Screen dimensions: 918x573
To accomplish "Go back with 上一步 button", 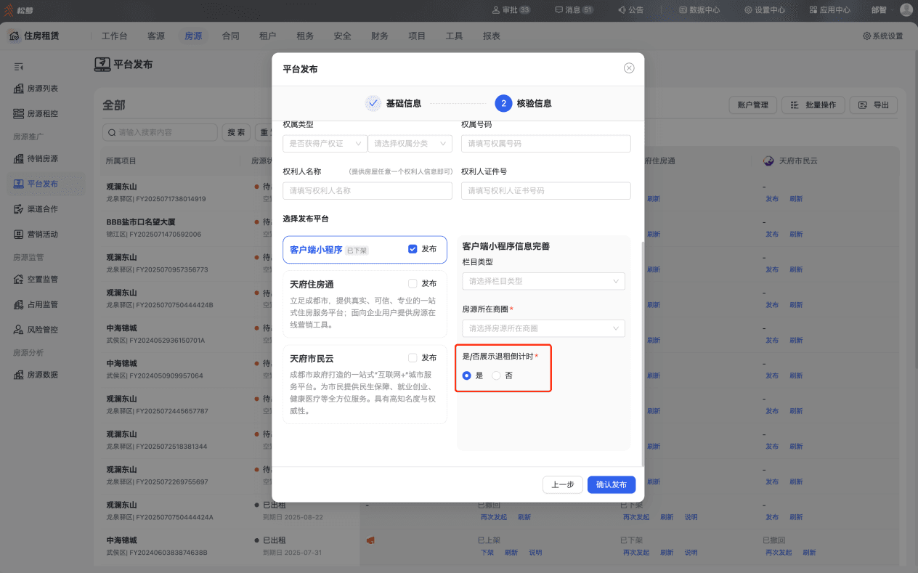I will pyautogui.click(x=563, y=484).
